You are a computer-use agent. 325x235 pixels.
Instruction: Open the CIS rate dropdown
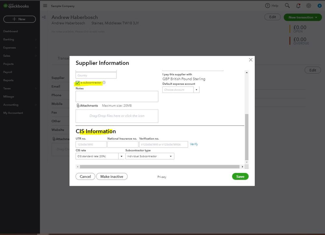[121, 156]
